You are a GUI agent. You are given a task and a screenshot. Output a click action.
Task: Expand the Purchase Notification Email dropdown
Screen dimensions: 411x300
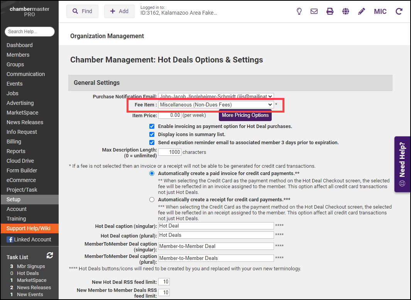coord(216,96)
